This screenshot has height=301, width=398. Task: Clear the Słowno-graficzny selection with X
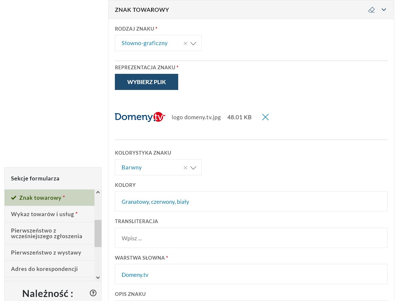pyautogui.click(x=185, y=43)
